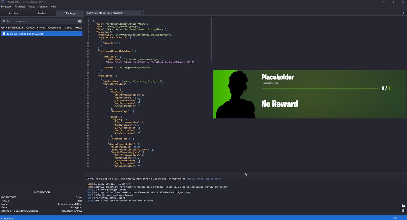
Task: Select quest_s25_stories_p03_ph.uasset in the package list
Action: pos(25,34)
